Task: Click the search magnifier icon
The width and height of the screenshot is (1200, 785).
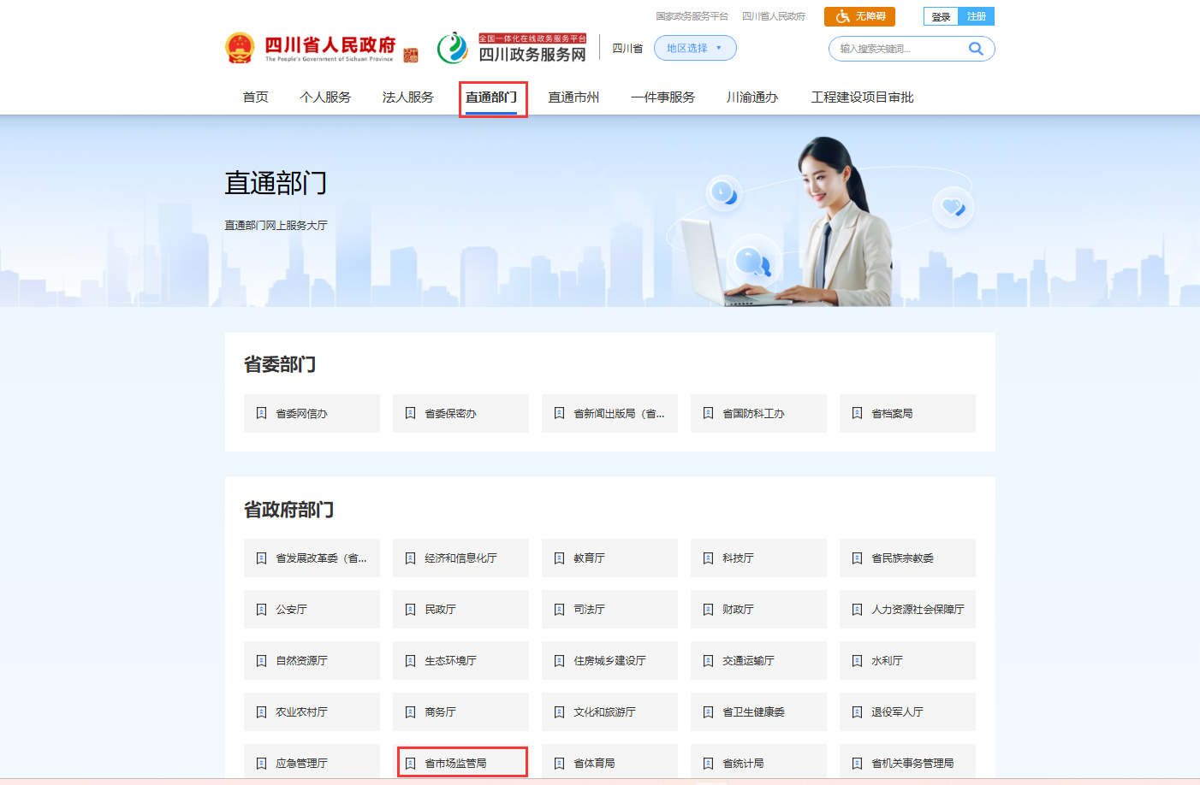Action: pyautogui.click(x=975, y=48)
